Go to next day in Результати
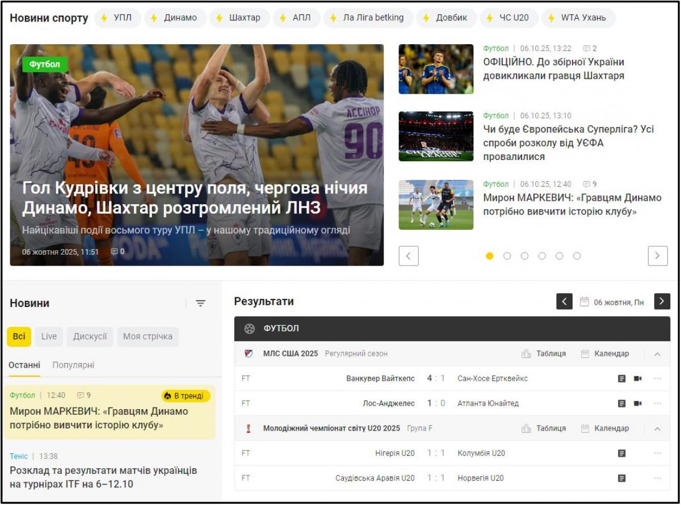The width and height of the screenshot is (681, 505). click(662, 301)
